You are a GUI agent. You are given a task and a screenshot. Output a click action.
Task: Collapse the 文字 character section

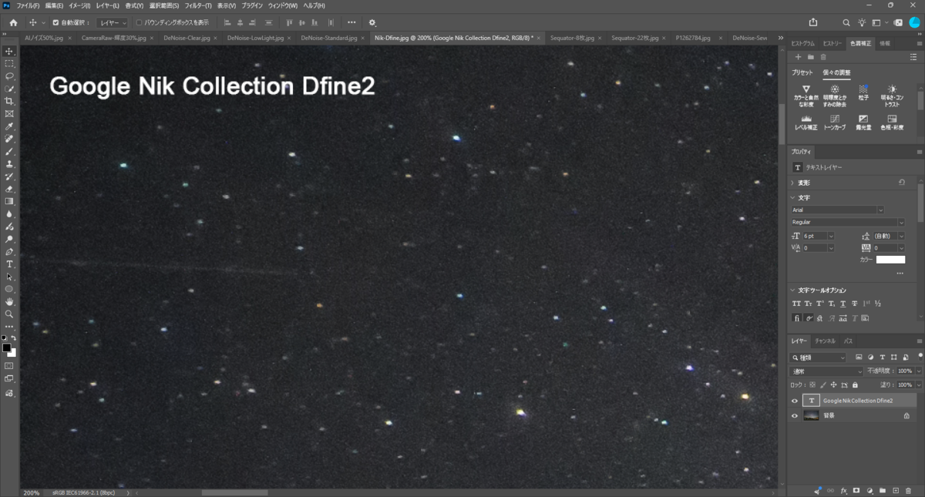792,198
